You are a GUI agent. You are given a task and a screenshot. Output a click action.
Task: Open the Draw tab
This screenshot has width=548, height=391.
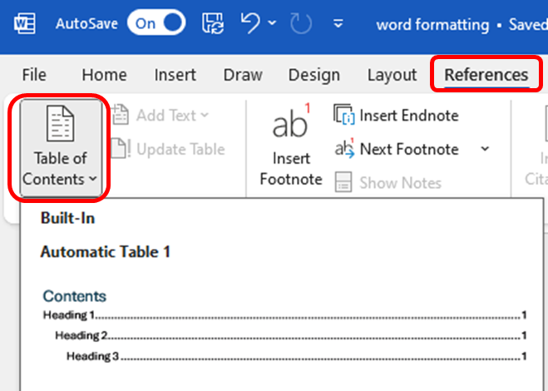point(243,75)
